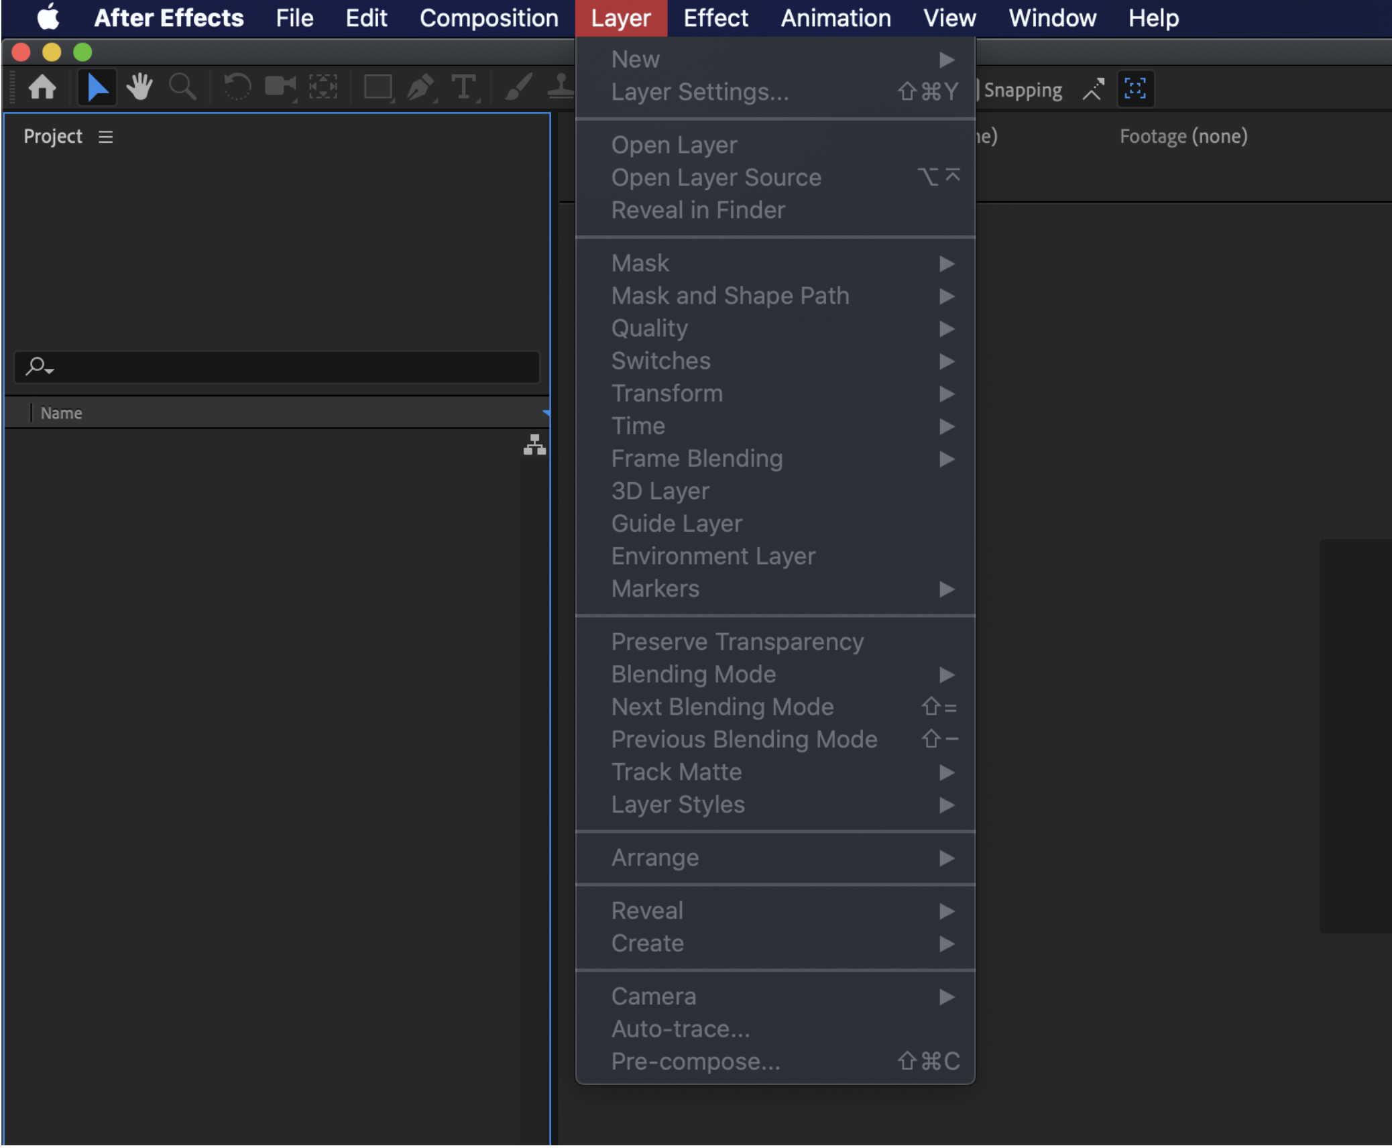Open the File menu

(295, 18)
